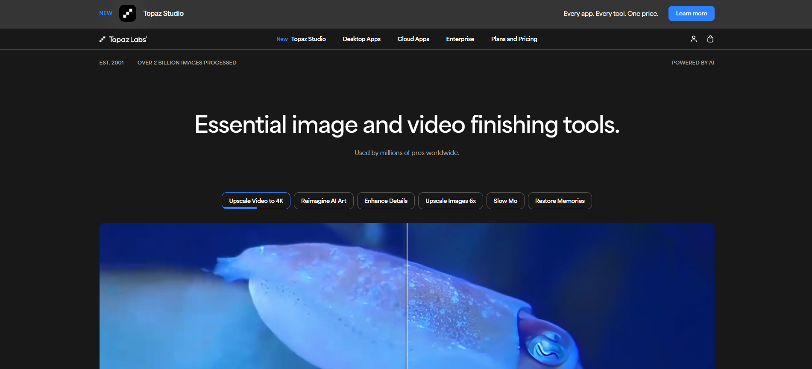Image resolution: width=812 pixels, height=369 pixels.
Task: Open the shopping bag cart icon
Action: point(710,39)
